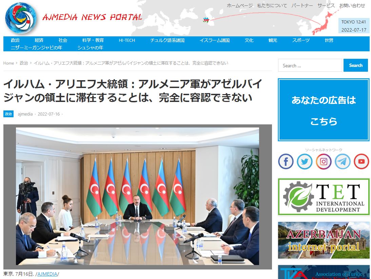This screenshot has height=279, width=371.
Task: Open the イスラーム諸国 menu item
Action: 214,40
